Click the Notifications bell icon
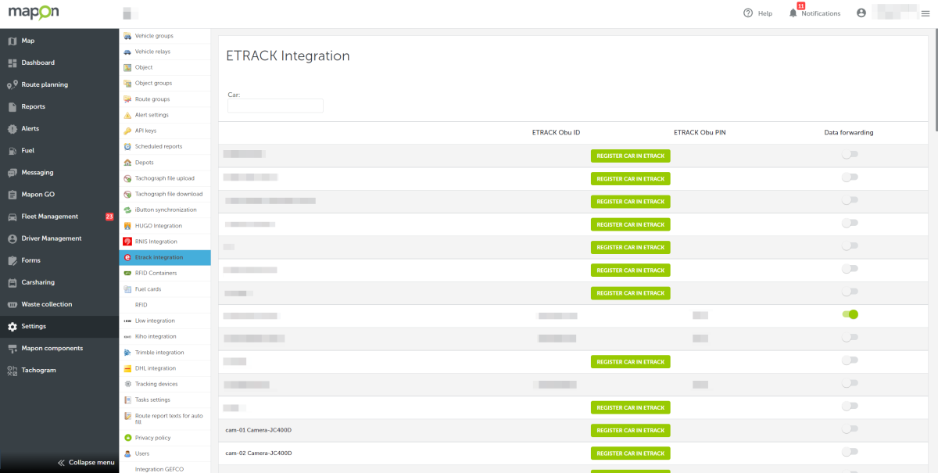The width and height of the screenshot is (938, 473). tap(793, 13)
